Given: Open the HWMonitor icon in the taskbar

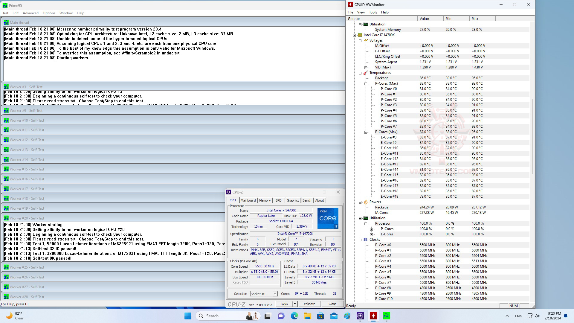Looking at the screenshot, I should pyautogui.click(x=373, y=316).
